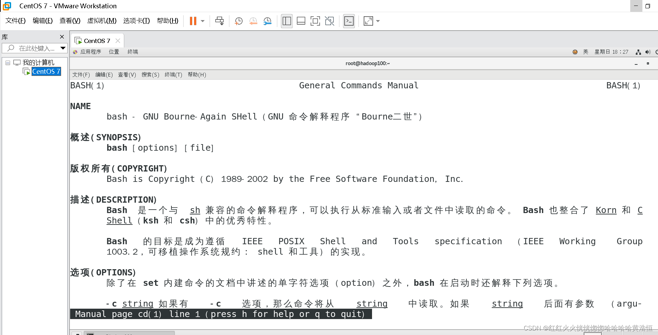658x335 pixels.
Task: Open terminal 搜索(S) menu
Action: click(150, 74)
